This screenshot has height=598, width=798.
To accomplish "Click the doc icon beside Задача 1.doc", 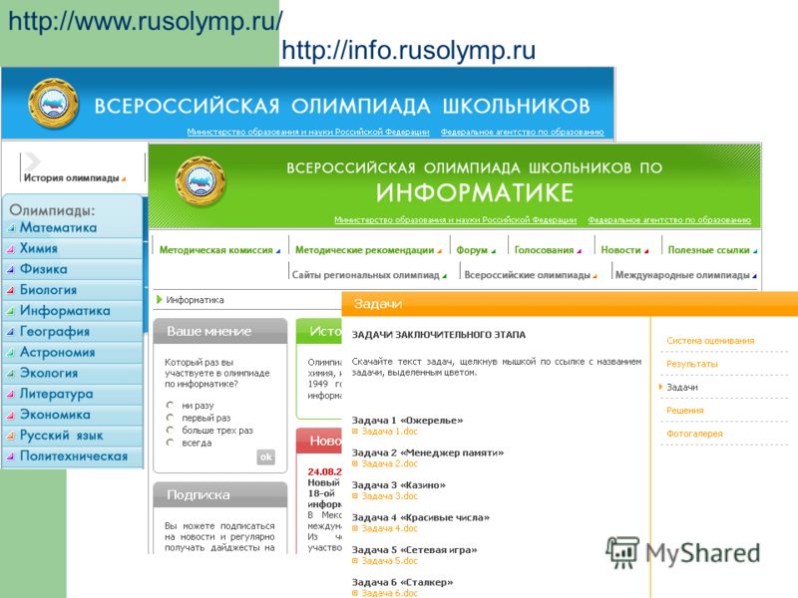I will pyautogui.click(x=355, y=432).
